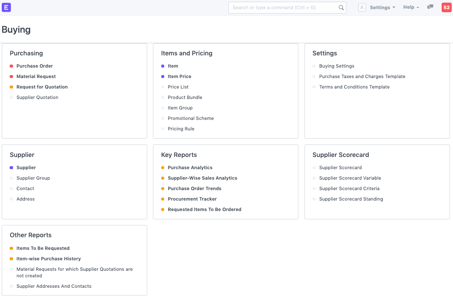Open Supplier Scorecard Criteria
453x300 pixels.
pos(349,189)
